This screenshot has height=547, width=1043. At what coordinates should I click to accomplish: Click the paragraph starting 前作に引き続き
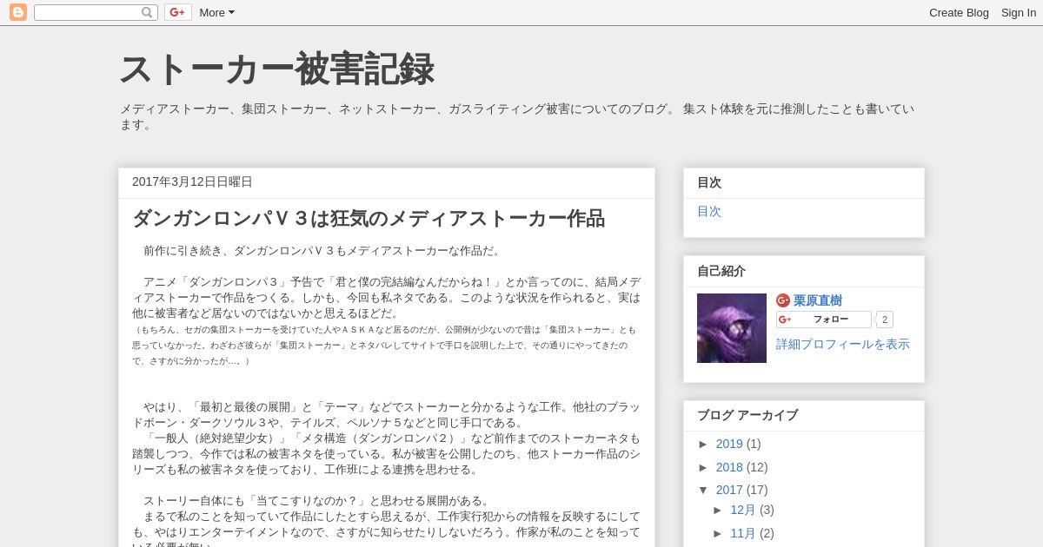click(323, 251)
